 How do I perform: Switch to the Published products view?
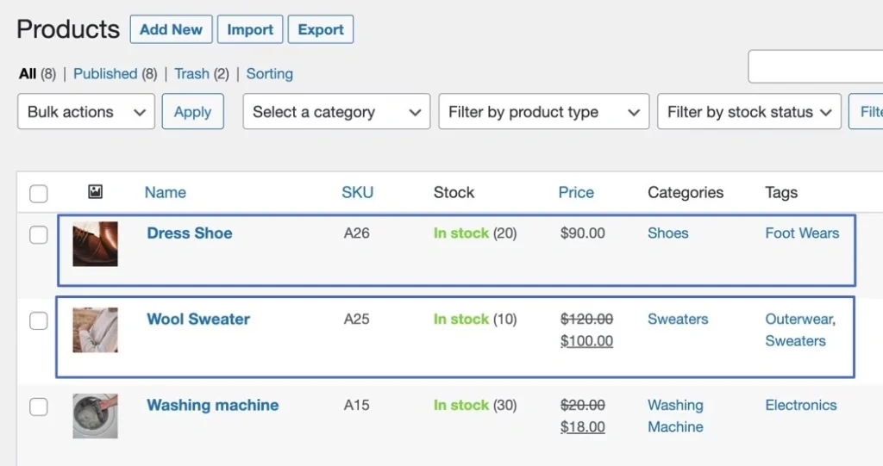(105, 74)
